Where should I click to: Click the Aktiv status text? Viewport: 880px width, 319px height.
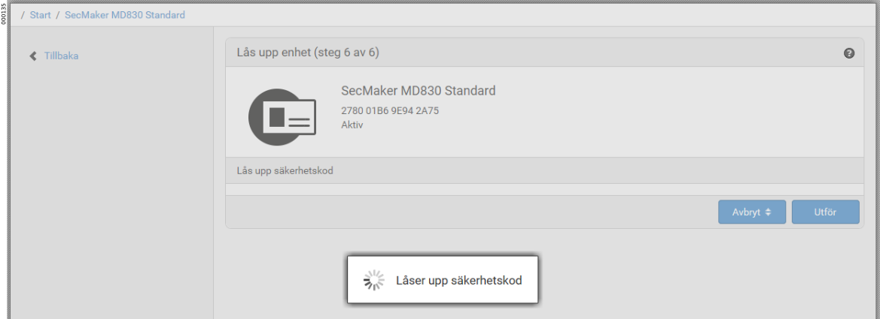[x=352, y=125]
